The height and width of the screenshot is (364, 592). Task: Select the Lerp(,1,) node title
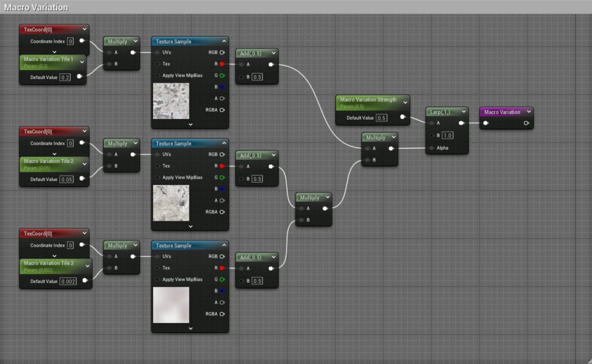point(440,112)
